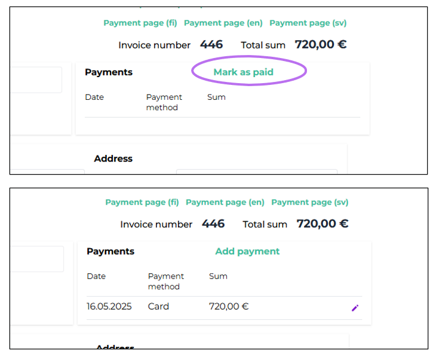Screen dimensions: 439x360
Task: Click the fully visible Address heading
Action: click(x=113, y=158)
